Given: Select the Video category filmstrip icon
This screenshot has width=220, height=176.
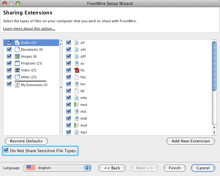Looking at the screenshot, I should (x=17, y=70).
